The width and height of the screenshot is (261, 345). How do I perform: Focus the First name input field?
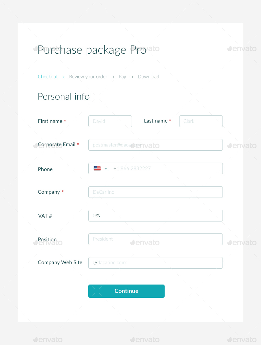click(x=110, y=121)
